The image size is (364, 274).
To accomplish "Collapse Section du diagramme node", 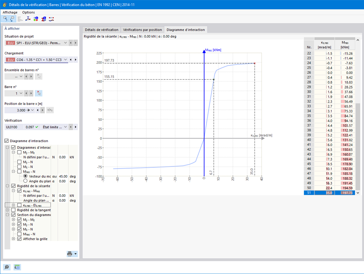I will point(7,215).
